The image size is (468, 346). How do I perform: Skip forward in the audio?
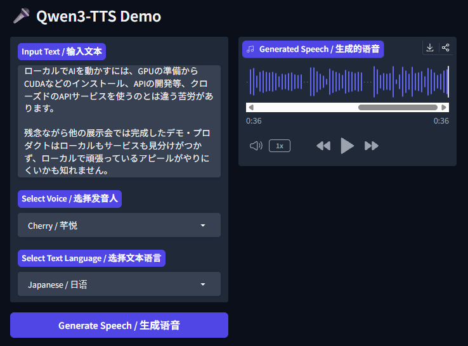372,146
